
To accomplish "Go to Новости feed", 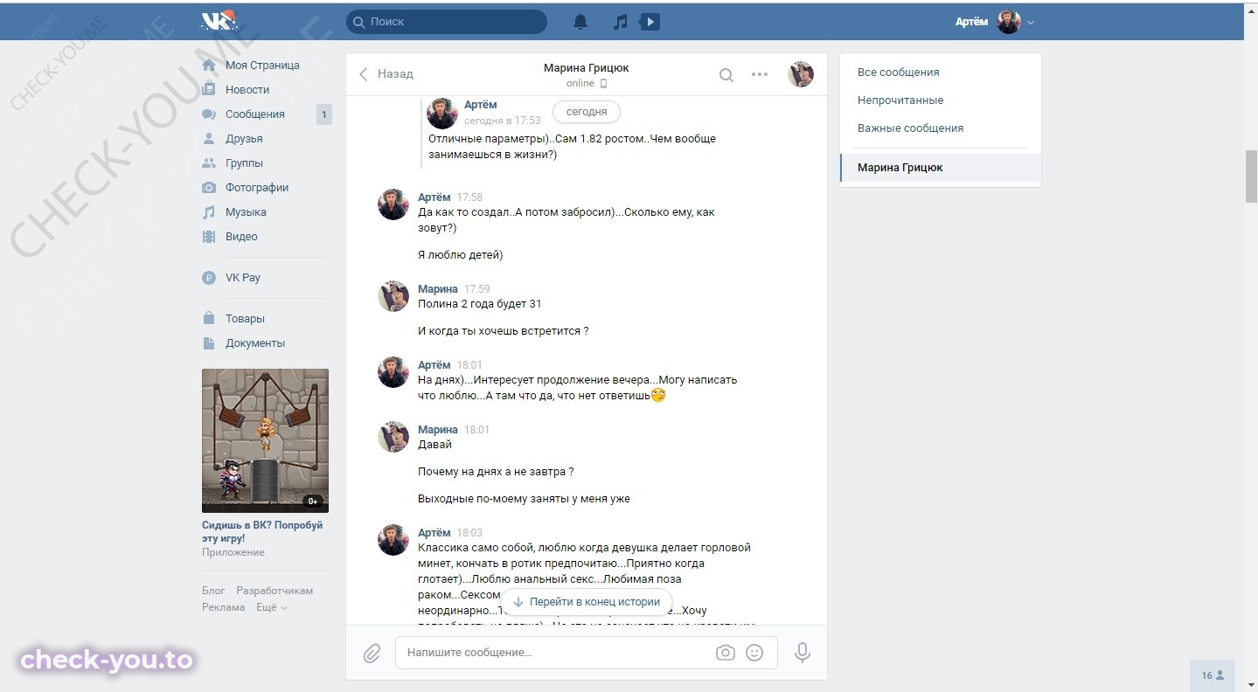I will (x=247, y=90).
